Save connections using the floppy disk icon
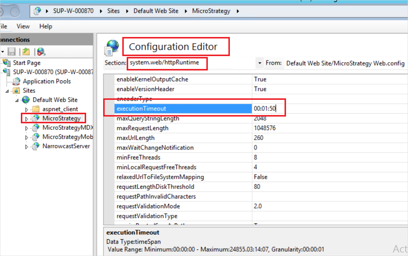This screenshot has height=256, width=408. click(11, 52)
